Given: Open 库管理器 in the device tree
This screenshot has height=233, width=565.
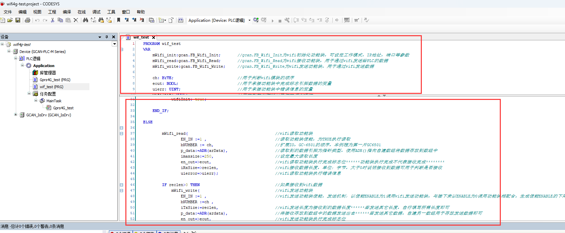Looking at the screenshot, I should click(48, 73).
